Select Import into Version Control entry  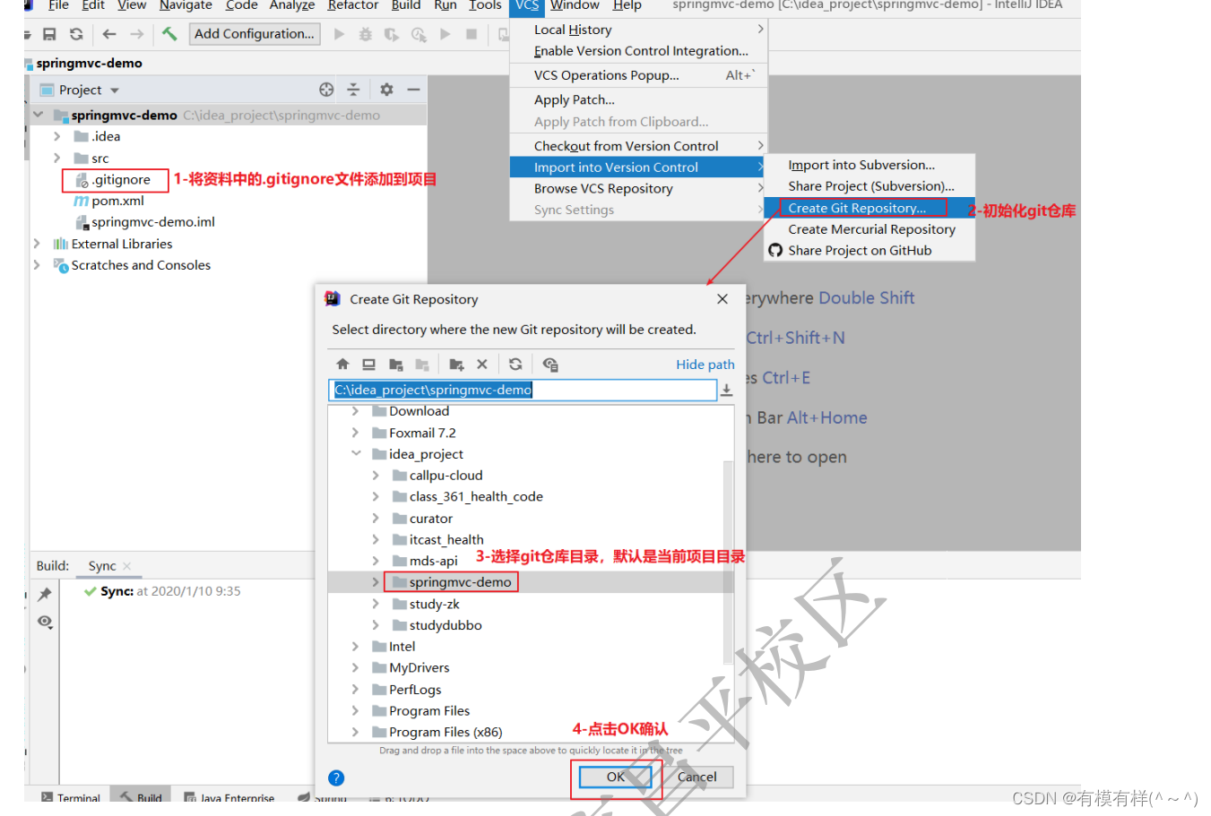point(638,167)
